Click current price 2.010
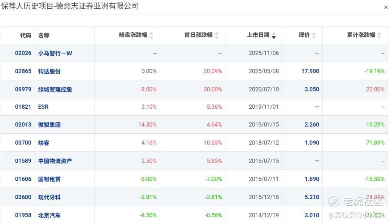This screenshot has width=390, height=224. pyautogui.click(x=312, y=215)
